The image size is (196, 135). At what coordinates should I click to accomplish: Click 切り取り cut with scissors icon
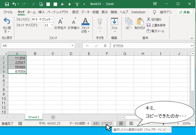coord(154,19)
